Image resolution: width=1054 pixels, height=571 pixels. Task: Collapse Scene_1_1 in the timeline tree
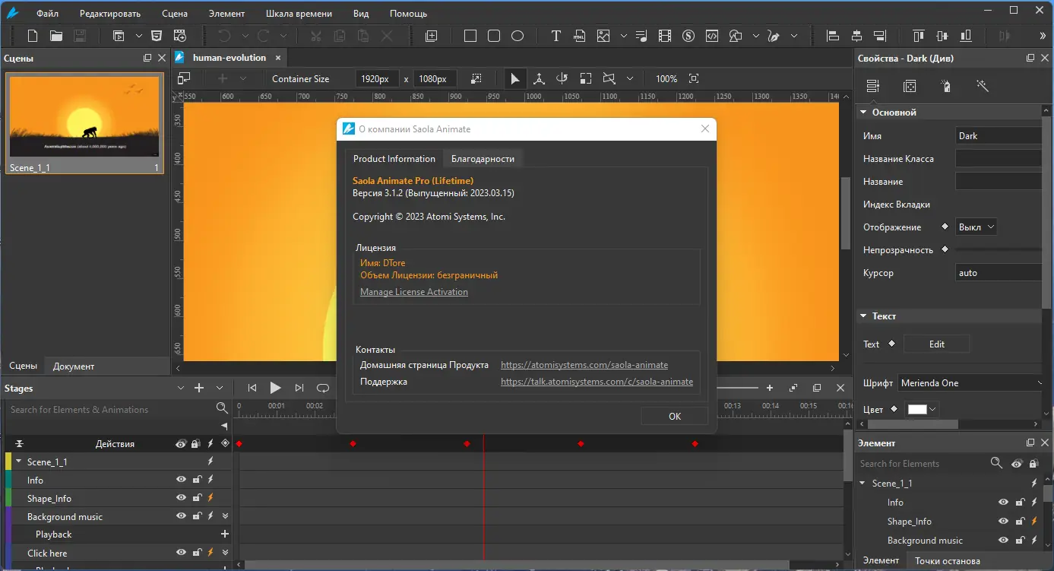[x=18, y=462]
